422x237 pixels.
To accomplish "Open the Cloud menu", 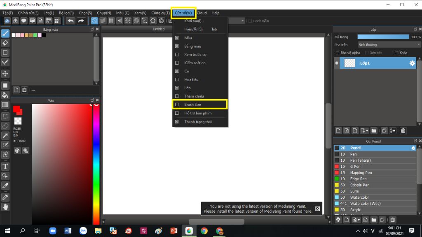I will pyautogui.click(x=202, y=13).
